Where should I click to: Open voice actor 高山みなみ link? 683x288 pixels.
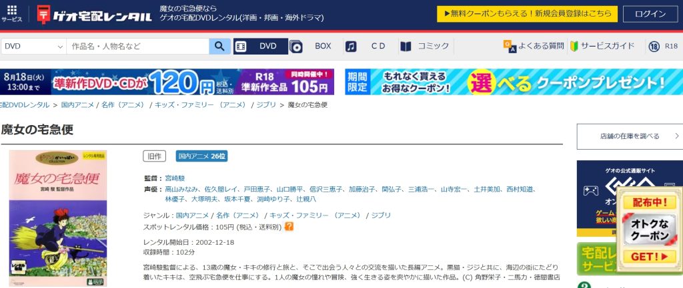pos(181,190)
